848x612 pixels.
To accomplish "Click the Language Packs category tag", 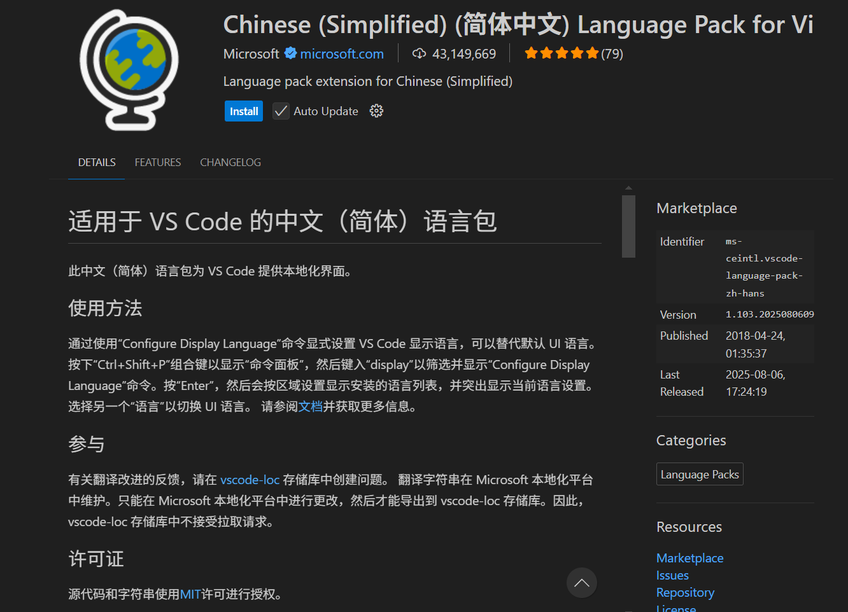I will pos(700,475).
